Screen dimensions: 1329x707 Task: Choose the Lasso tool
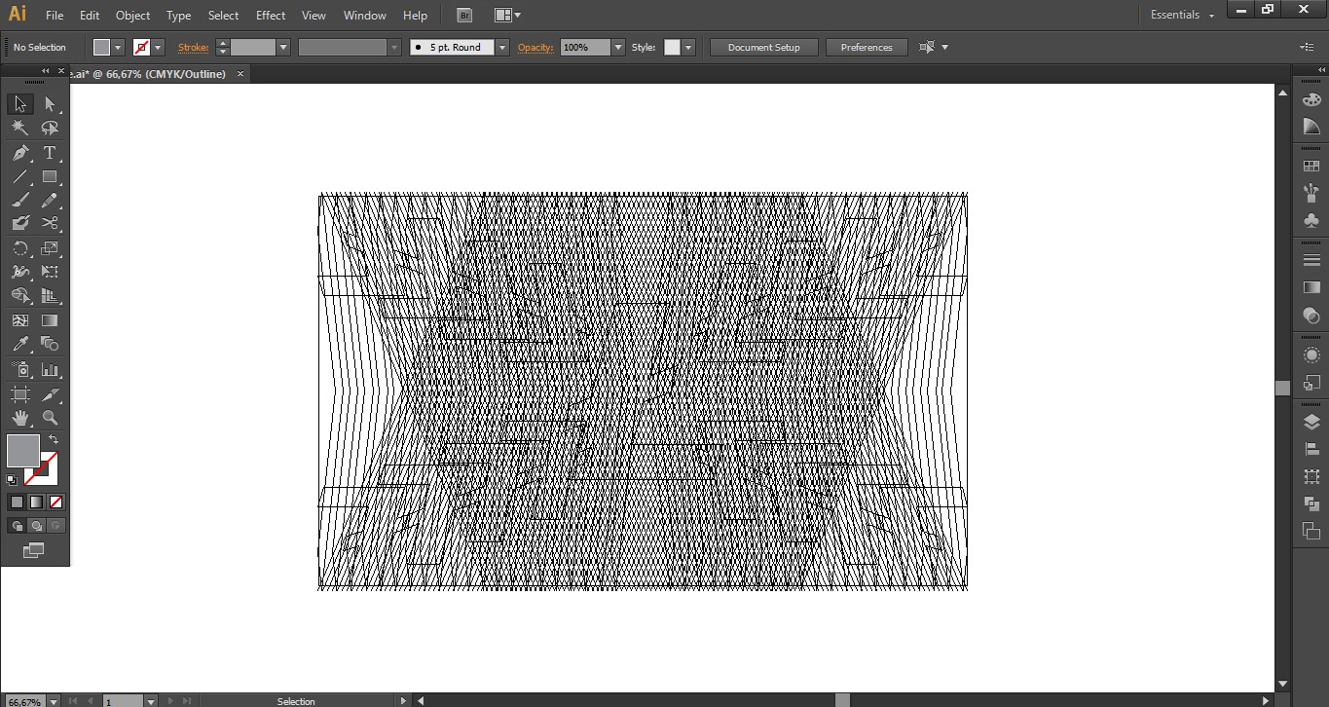click(x=50, y=129)
